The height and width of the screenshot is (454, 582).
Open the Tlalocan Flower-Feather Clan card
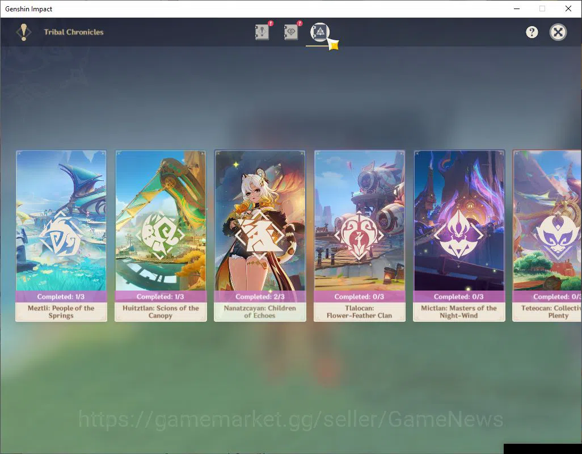point(359,236)
